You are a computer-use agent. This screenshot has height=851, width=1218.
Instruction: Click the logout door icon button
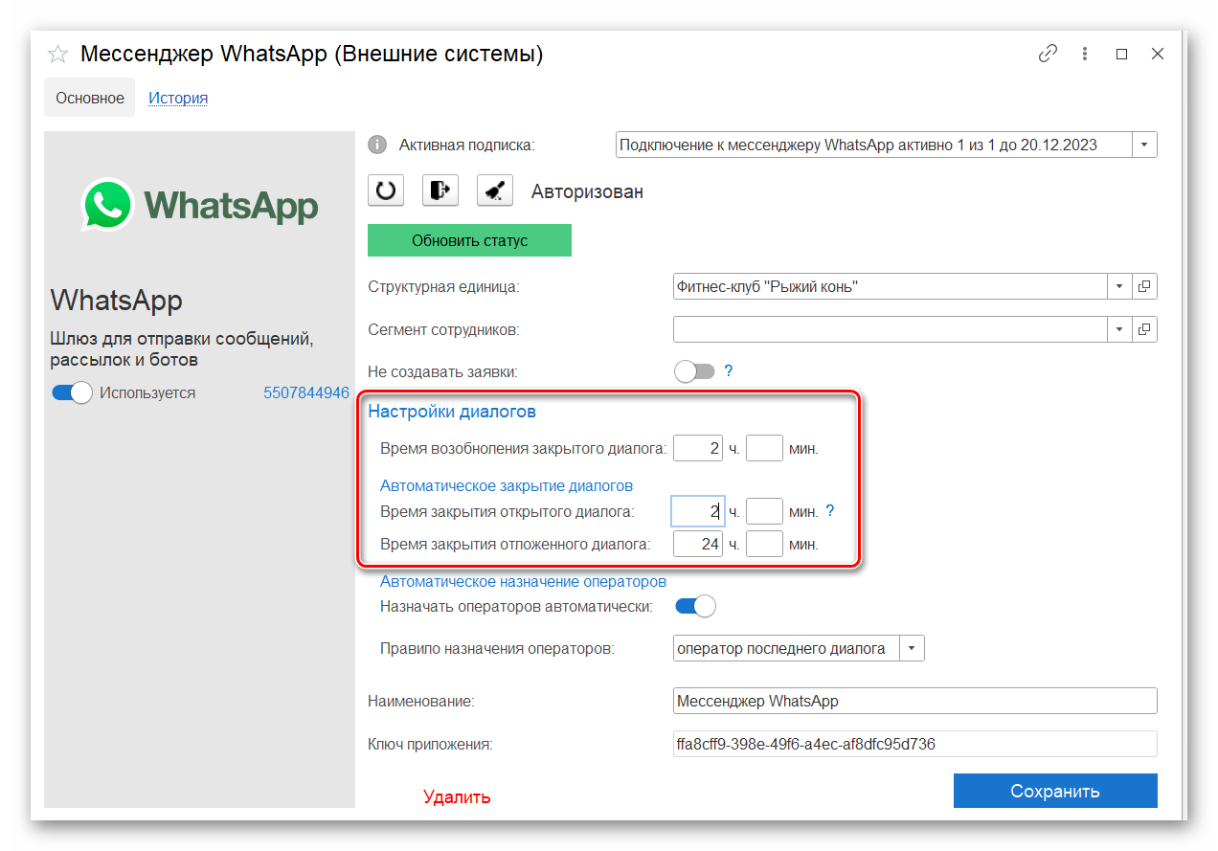tap(440, 190)
